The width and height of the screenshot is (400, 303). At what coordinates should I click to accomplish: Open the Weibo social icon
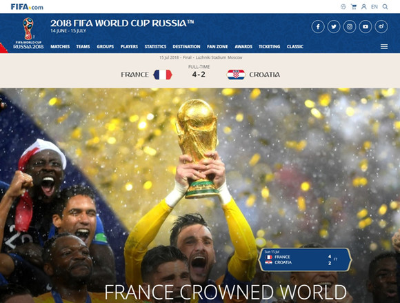pos(381,26)
